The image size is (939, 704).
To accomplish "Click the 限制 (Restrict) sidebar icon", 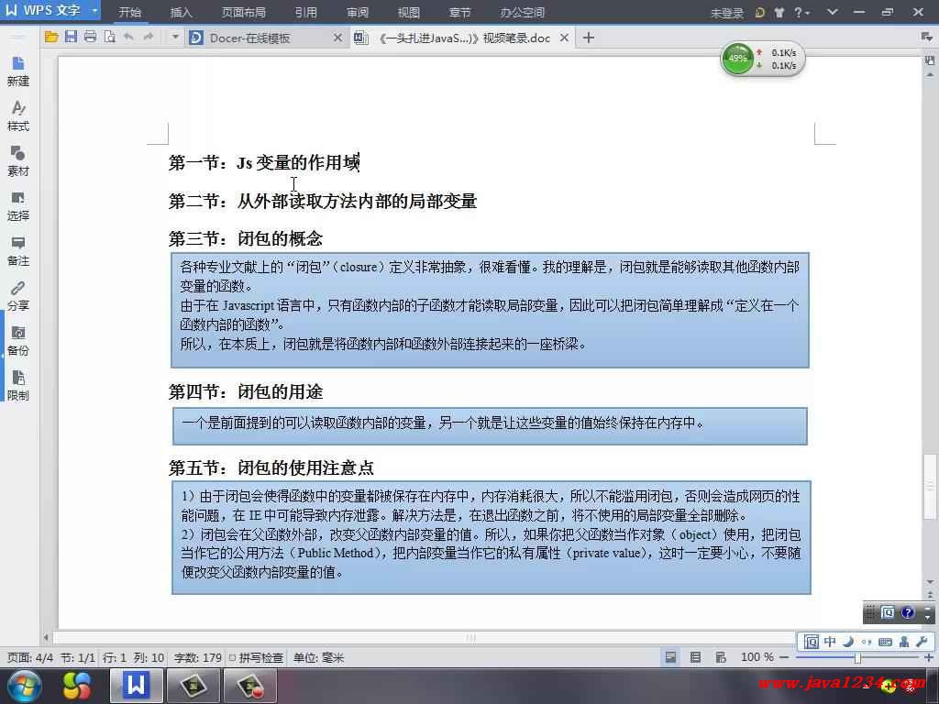I will click(18, 385).
